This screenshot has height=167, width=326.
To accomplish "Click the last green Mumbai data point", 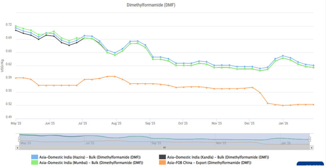I will point(313,68).
